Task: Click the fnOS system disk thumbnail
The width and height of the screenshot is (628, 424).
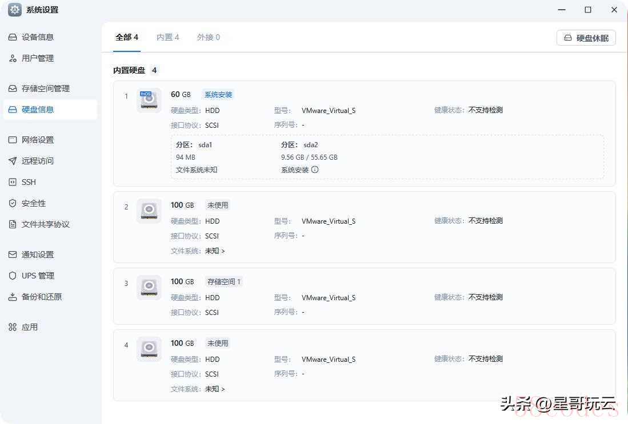Action: (149, 100)
